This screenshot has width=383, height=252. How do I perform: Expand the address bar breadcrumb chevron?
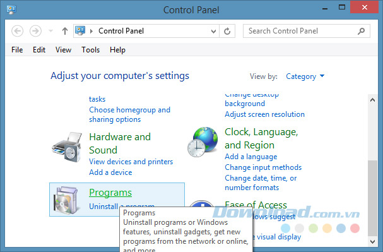point(91,31)
